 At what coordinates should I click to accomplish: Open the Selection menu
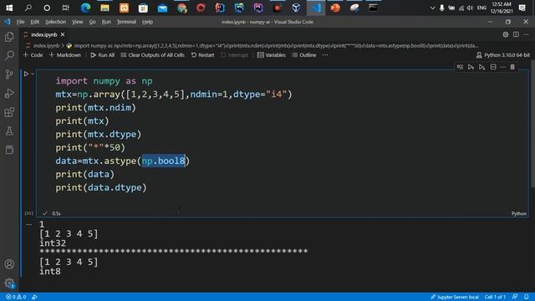pyautogui.click(x=56, y=22)
